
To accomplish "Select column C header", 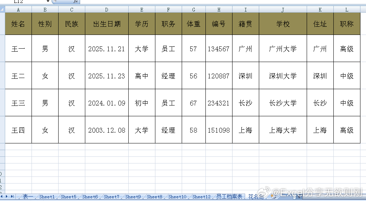I will click(x=72, y=10).
